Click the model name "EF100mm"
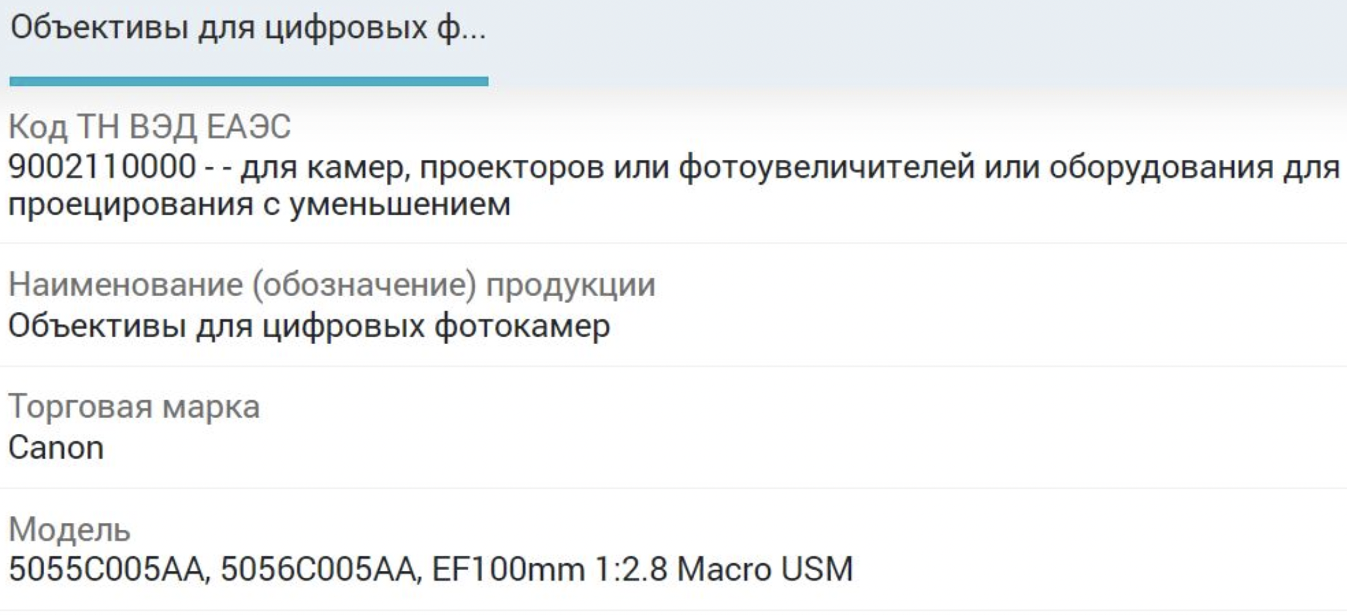This screenshot has width=1347, height=615. click(x=508, y=569)
